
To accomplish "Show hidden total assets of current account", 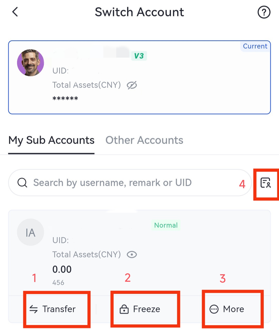I will click(x=132, y=85).
